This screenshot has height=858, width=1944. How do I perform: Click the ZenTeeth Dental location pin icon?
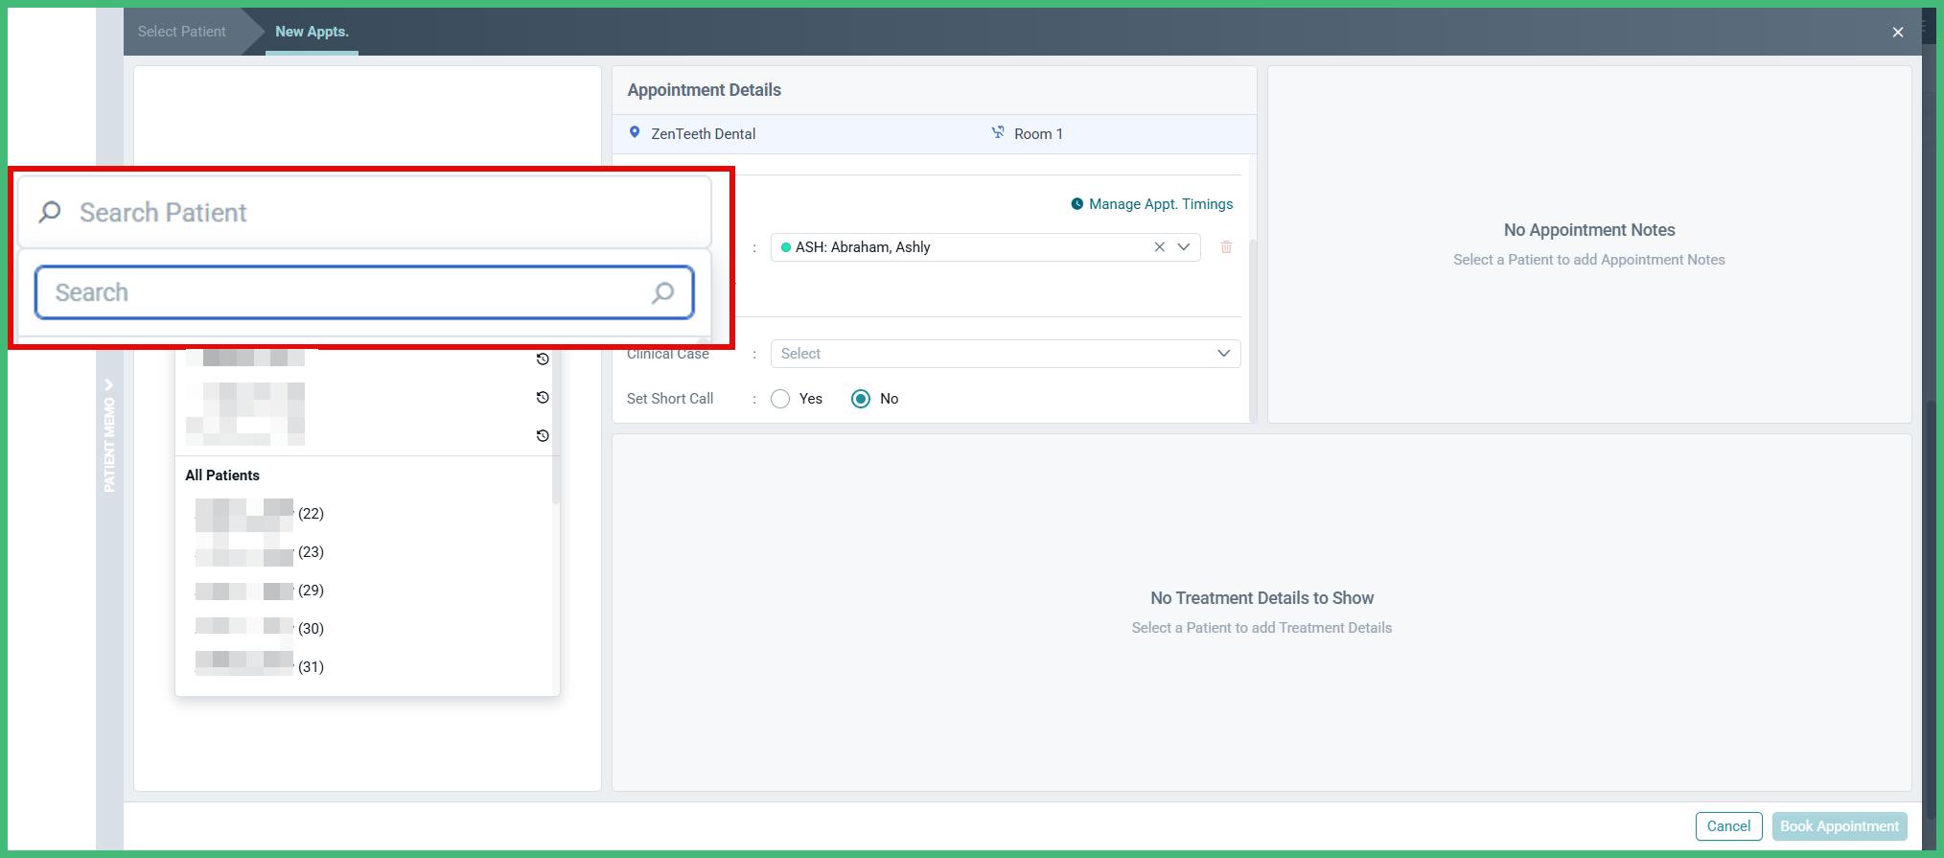pos(635,132)
